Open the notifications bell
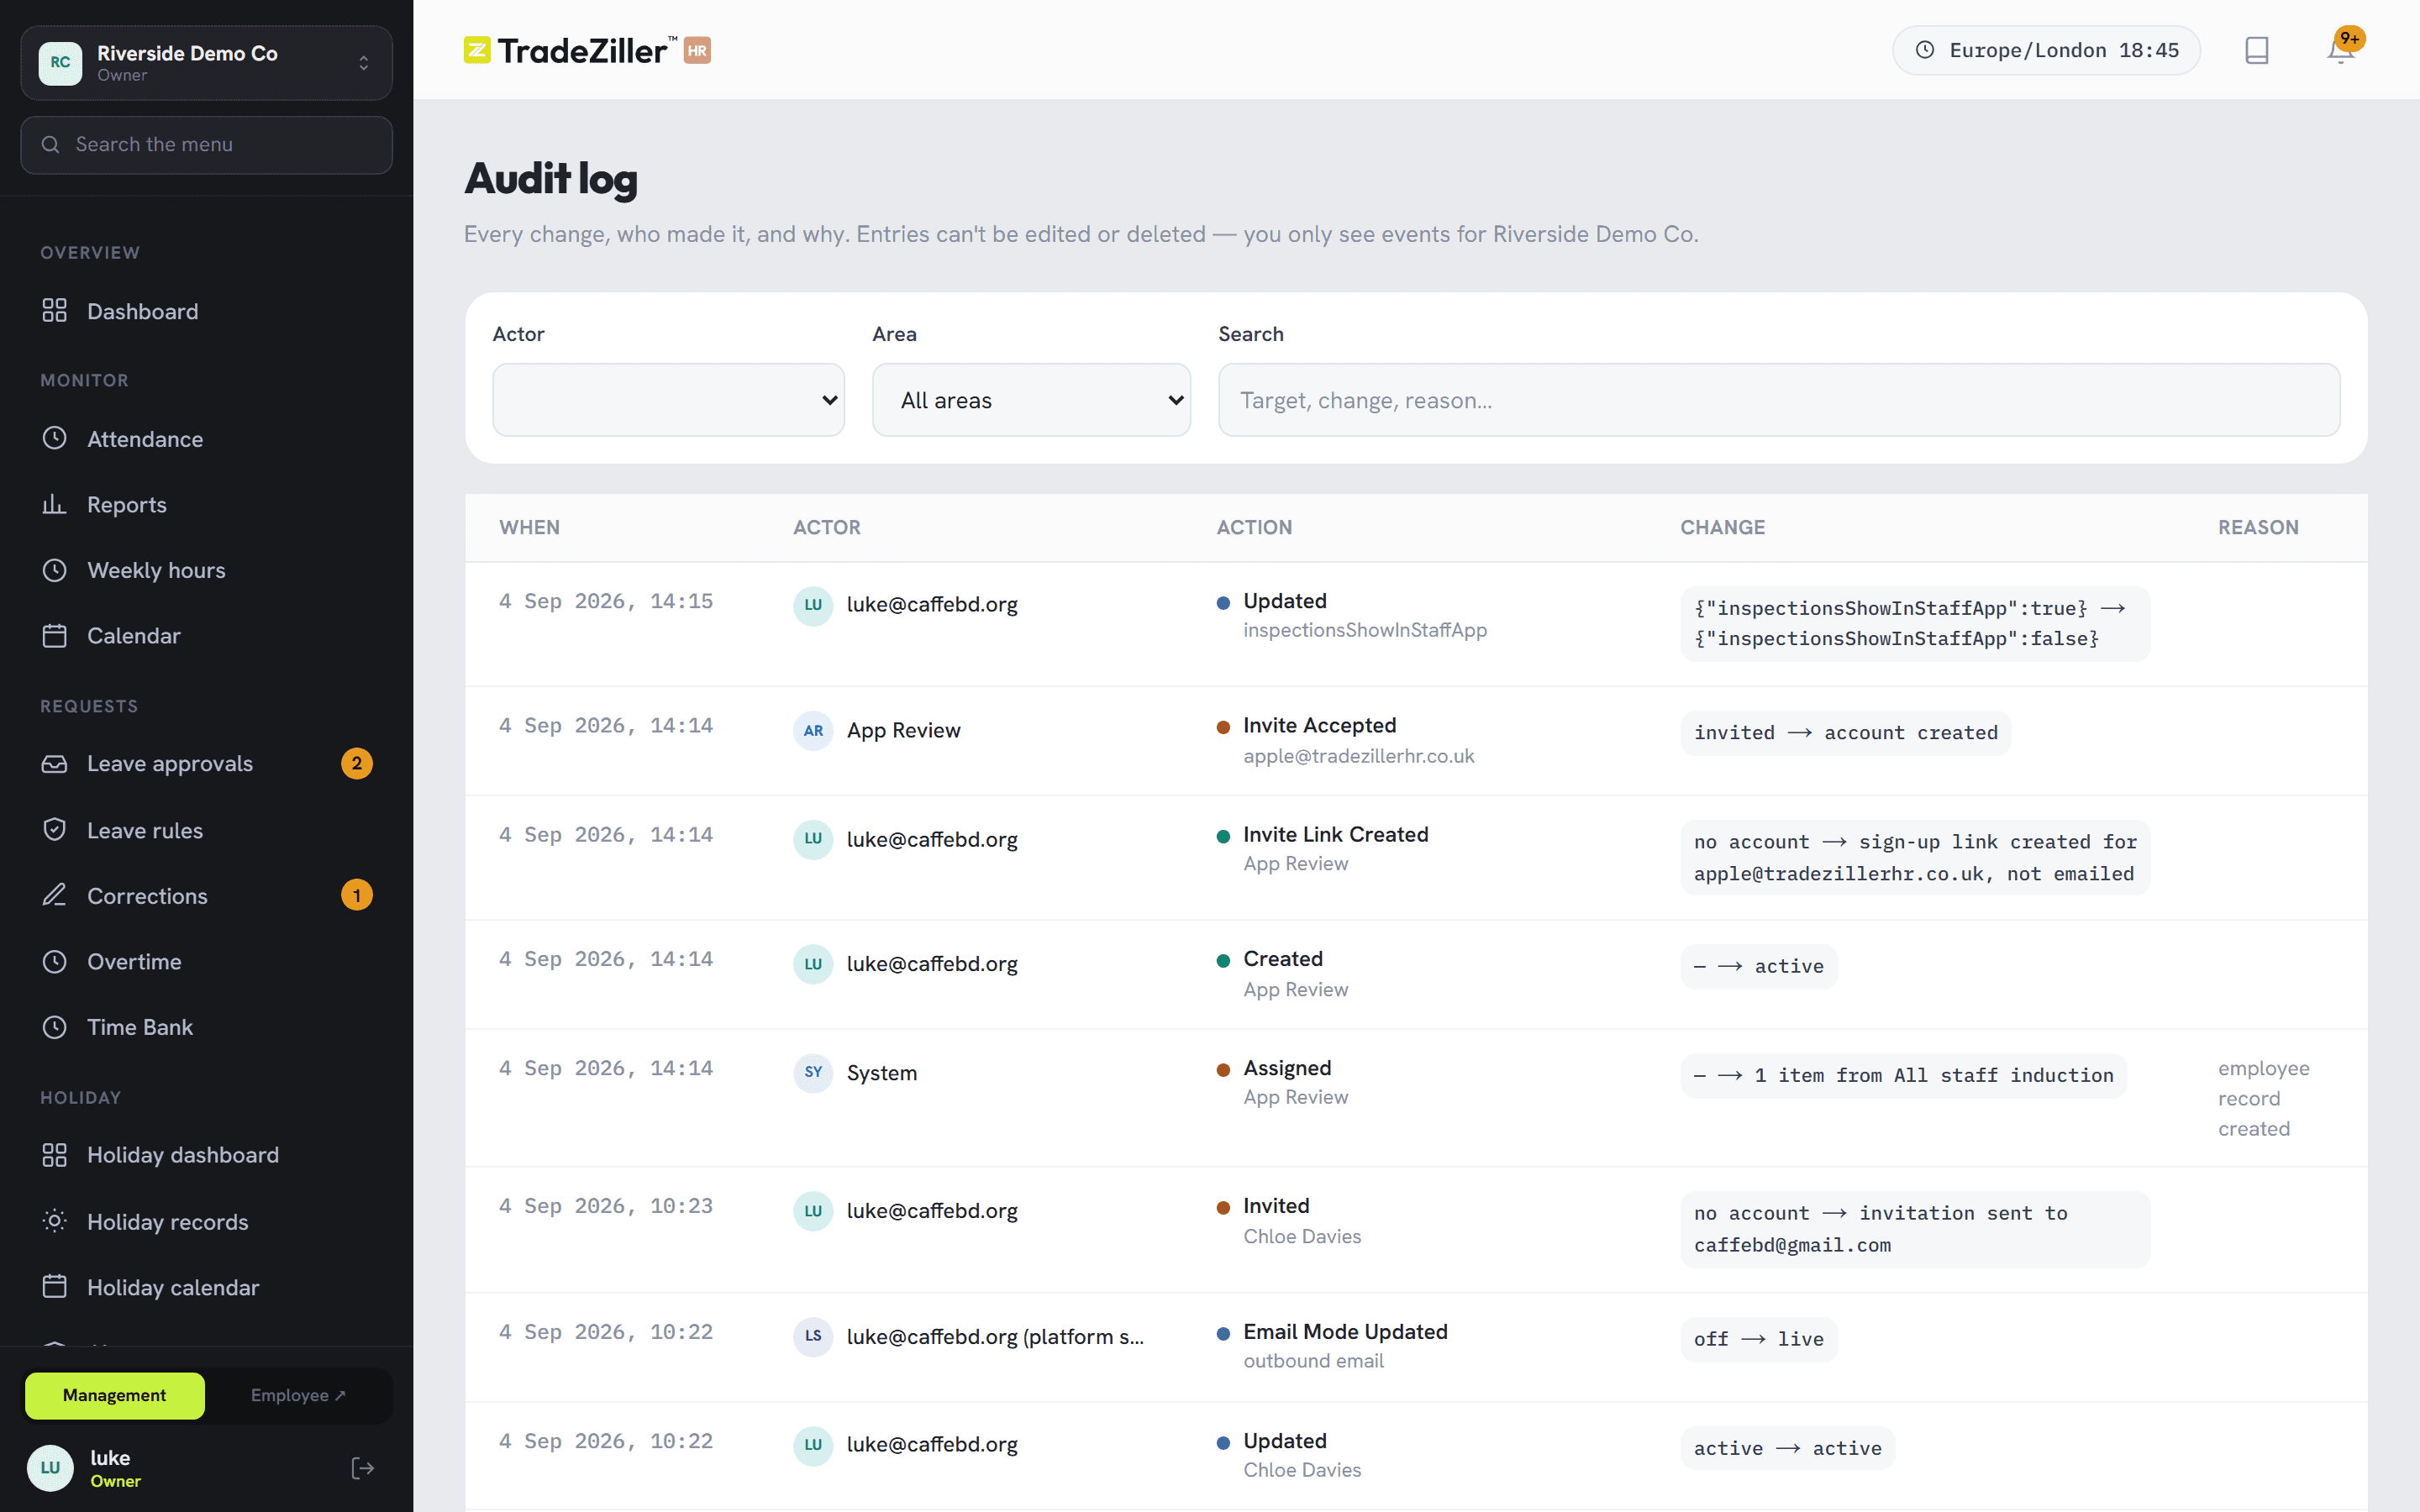The width and height of the screenshot is (2420, 1512). click(2340, 50)
